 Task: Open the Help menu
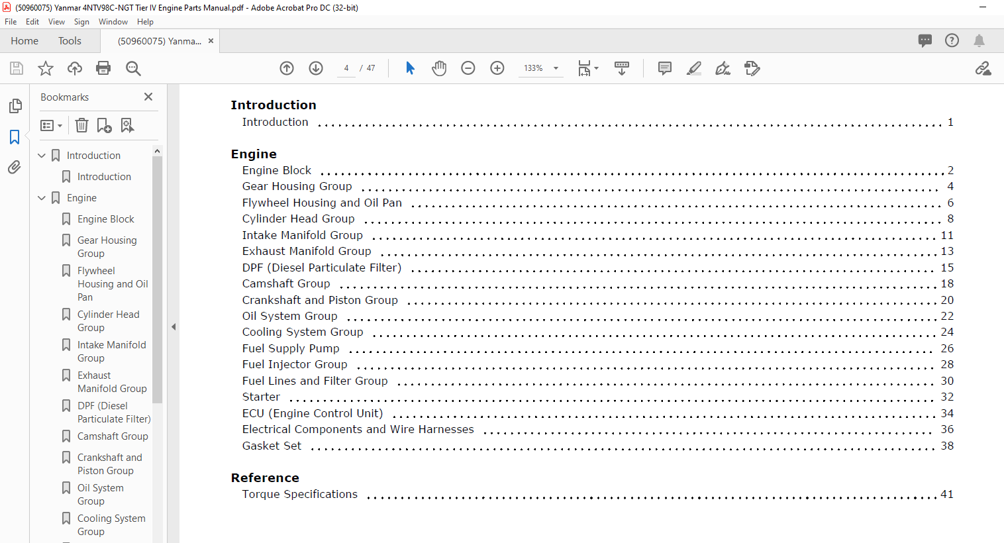145,22
